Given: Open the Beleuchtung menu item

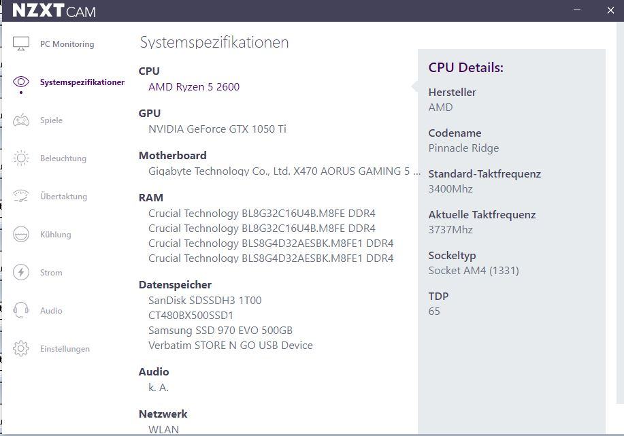Looking at the screenshot, I should (x=63, y=158).
